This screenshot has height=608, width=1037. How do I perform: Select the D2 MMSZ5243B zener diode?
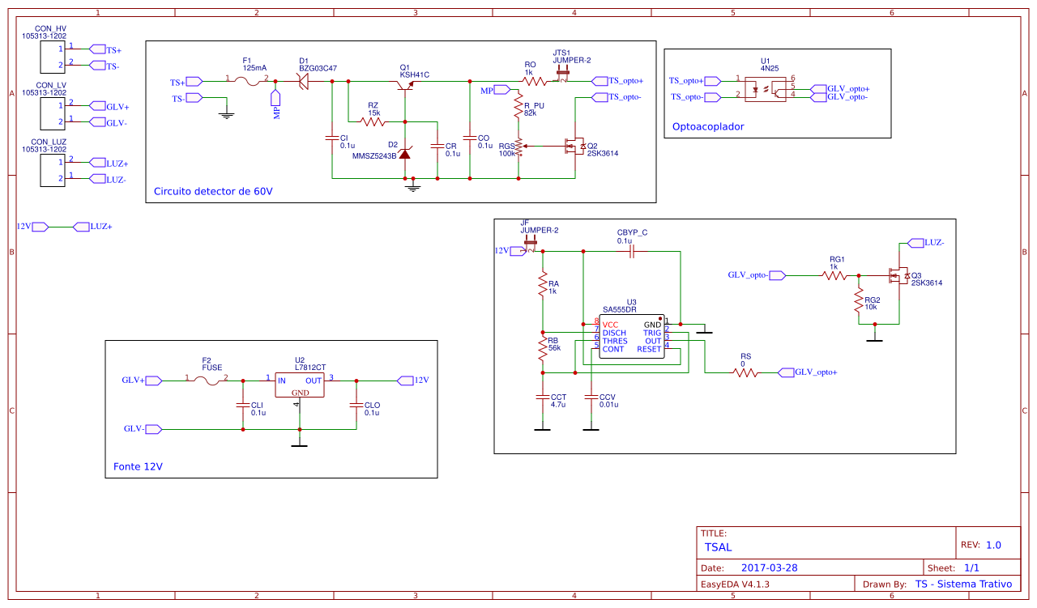(405, 153)
